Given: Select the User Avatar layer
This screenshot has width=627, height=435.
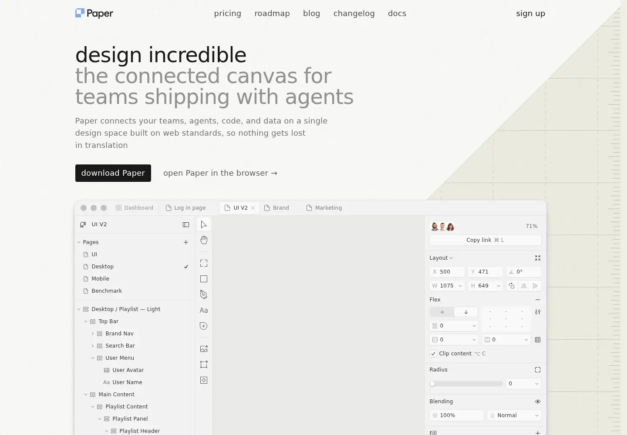Looking at the screenshot, I should pos(135,370).
